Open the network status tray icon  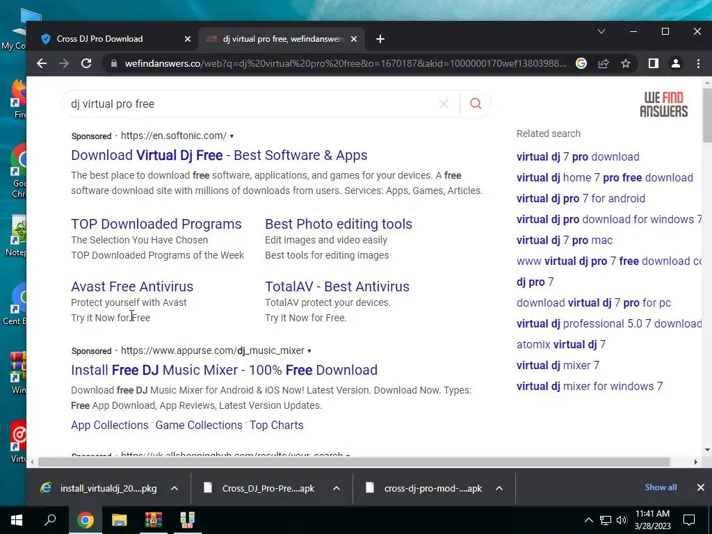[606, 520]
